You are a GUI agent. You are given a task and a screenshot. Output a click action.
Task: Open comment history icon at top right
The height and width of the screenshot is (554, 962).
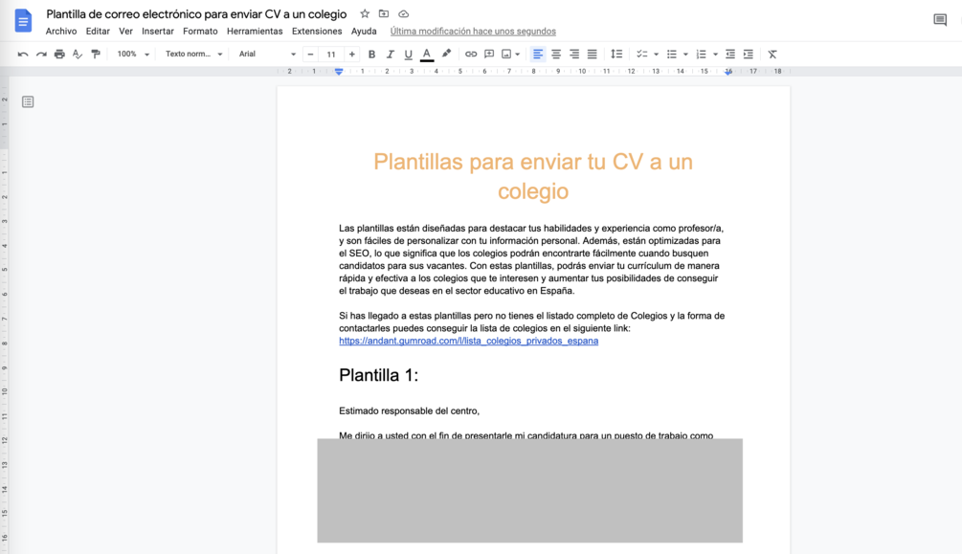click(940, 20)
